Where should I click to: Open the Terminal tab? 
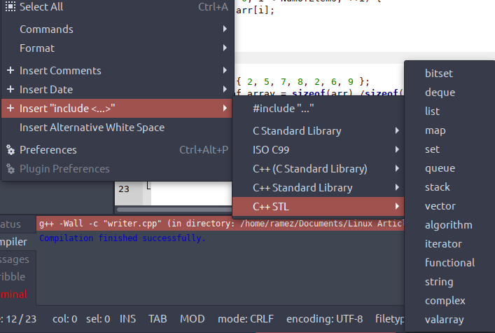[x=14, y=294]
